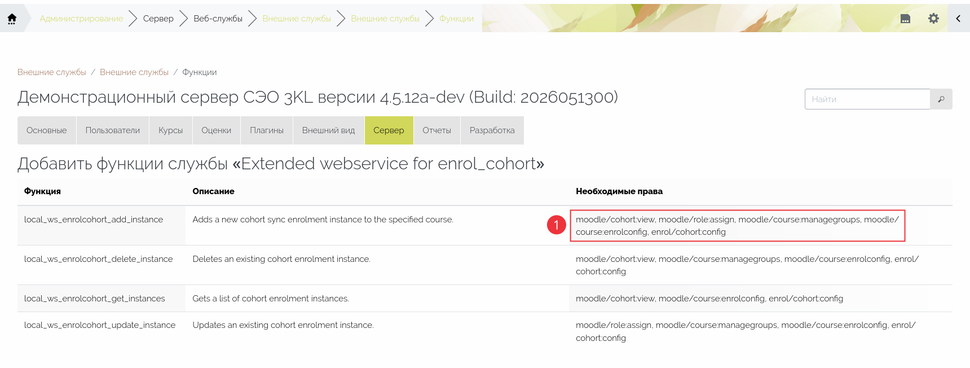Collapse the side panel arrow icon
Viewport: 970px width, 368px height.
(958, 19)
